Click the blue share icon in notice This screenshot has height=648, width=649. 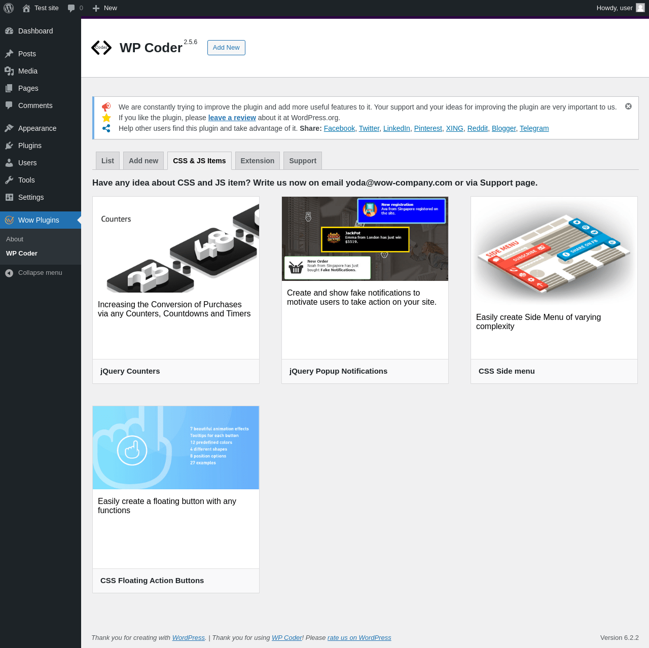point(106,128)
